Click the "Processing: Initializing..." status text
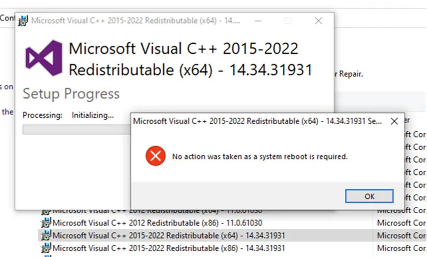 [x=68, y=115]
